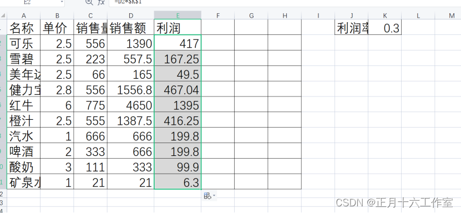This screenshot has width=461, height=213.
Task: Click the sales amount cell 1390
Action: (131, 43)
